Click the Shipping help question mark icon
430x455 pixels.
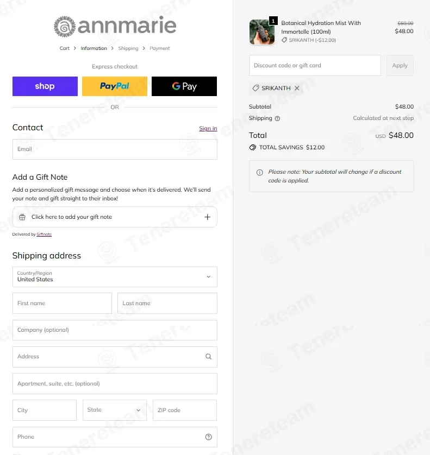(x=277, y=118)
